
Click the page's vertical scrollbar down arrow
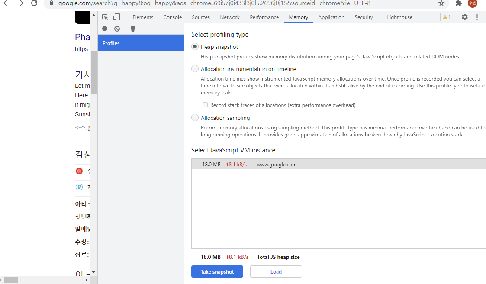(93, 272)
